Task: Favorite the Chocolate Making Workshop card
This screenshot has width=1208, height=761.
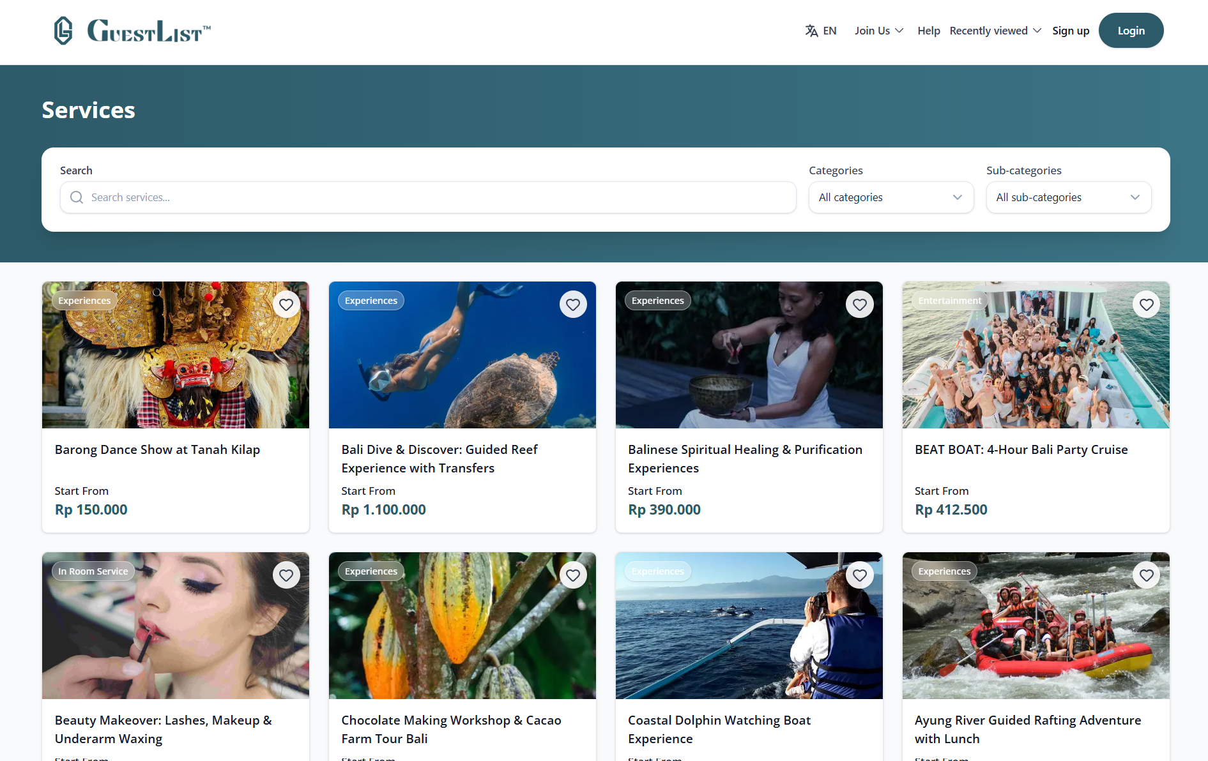Action: (x=573, y=575)
